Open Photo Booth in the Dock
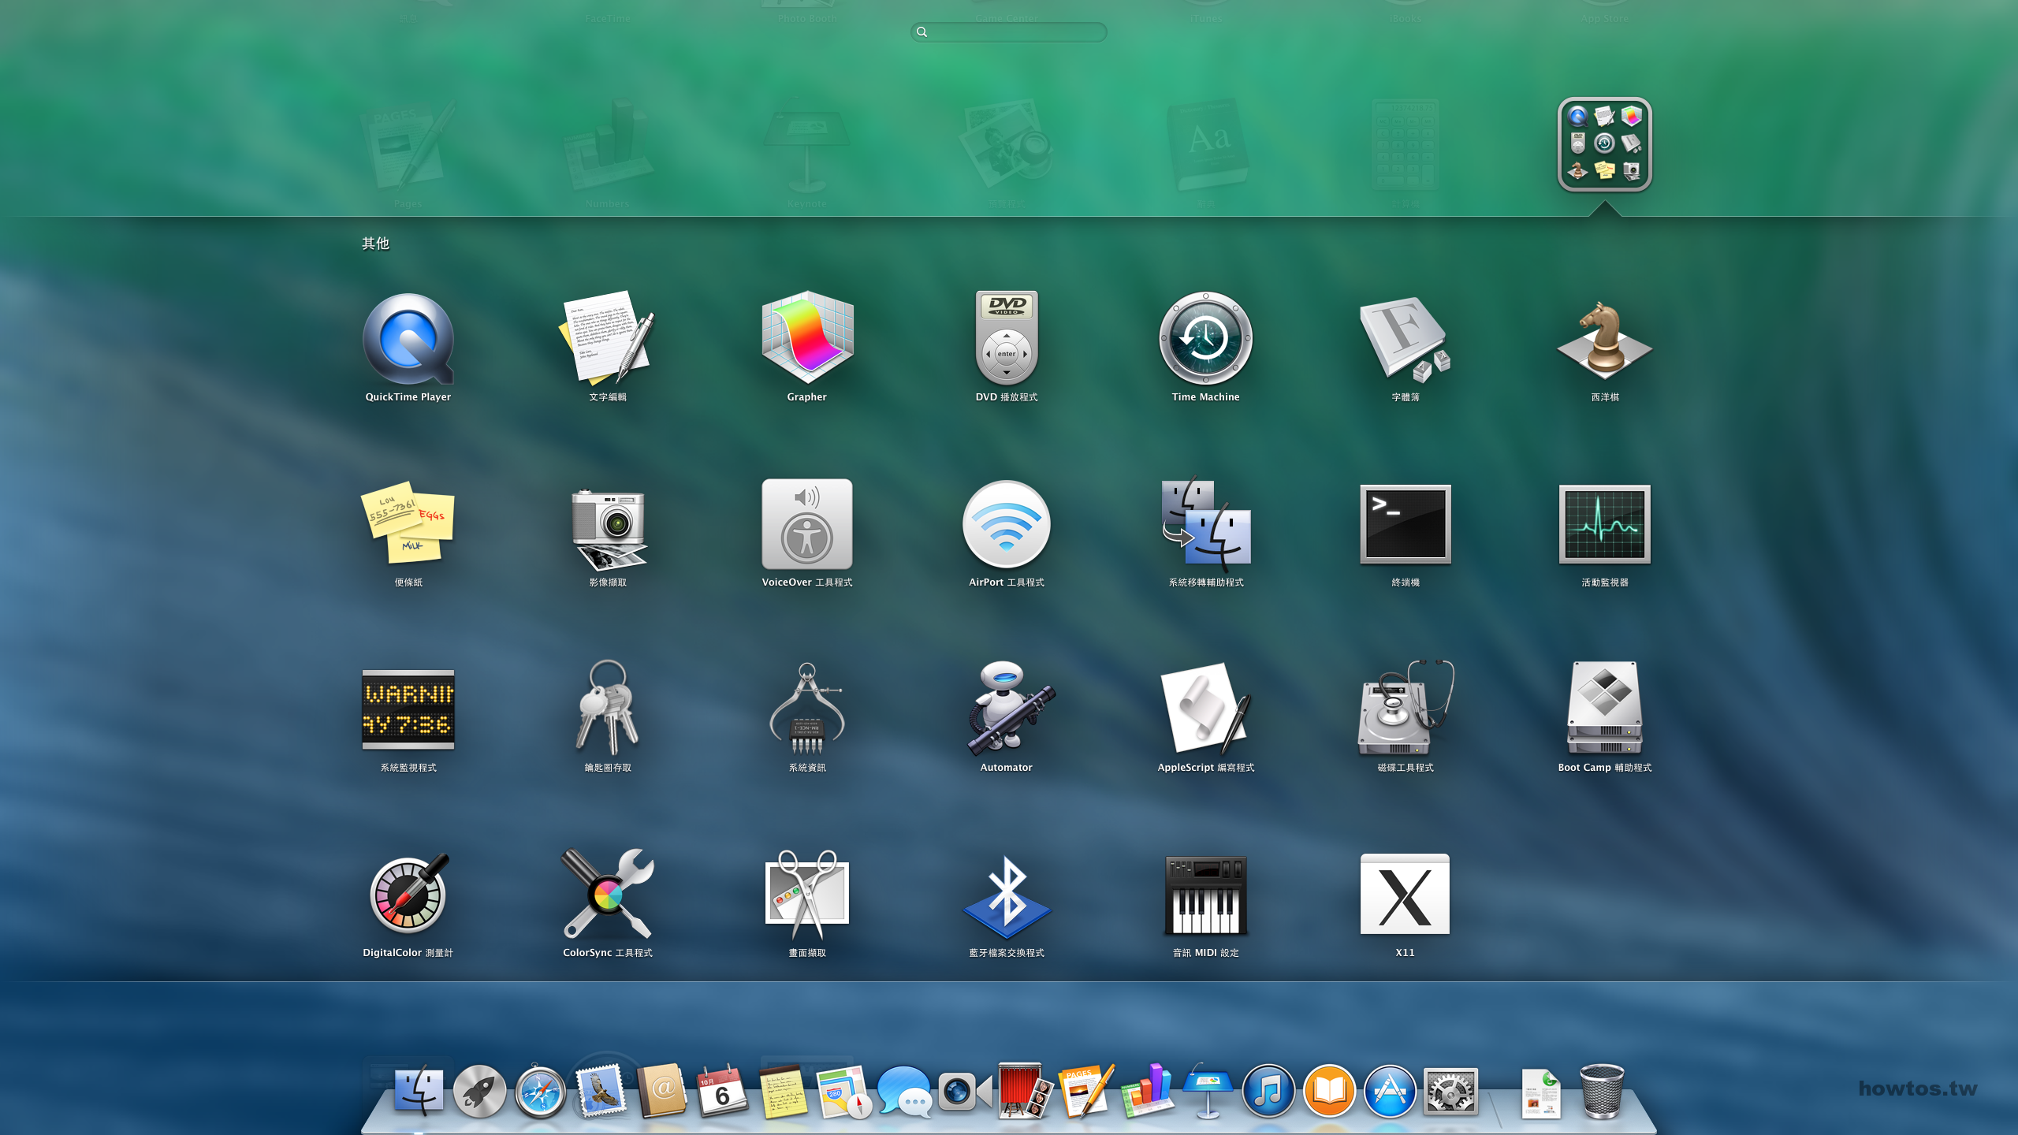 click(x=1026, y=1091)
